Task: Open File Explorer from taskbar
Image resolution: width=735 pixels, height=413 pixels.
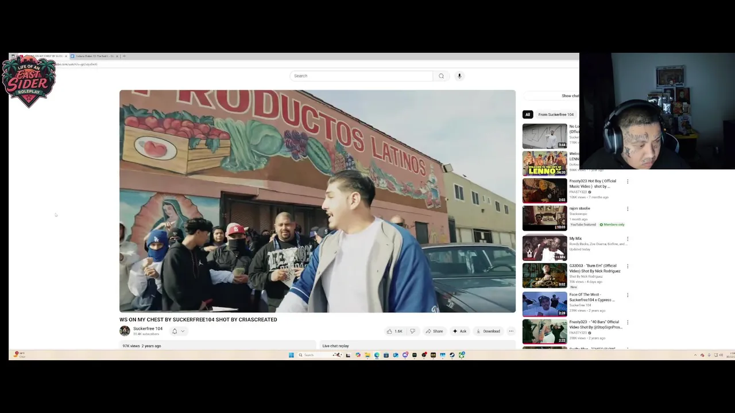Action: [367, 355]
